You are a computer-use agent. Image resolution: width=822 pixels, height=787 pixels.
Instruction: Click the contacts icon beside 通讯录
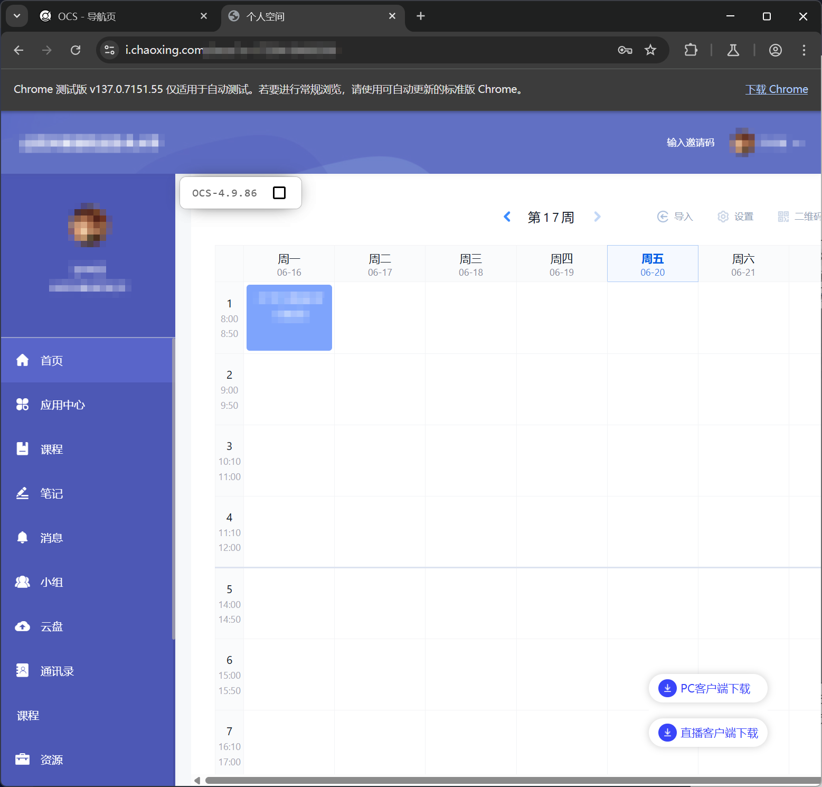coord(22,671)
